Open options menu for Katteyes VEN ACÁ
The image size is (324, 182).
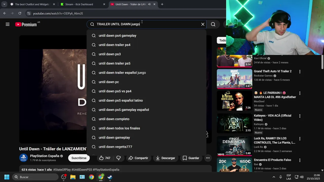click(300, 116)
